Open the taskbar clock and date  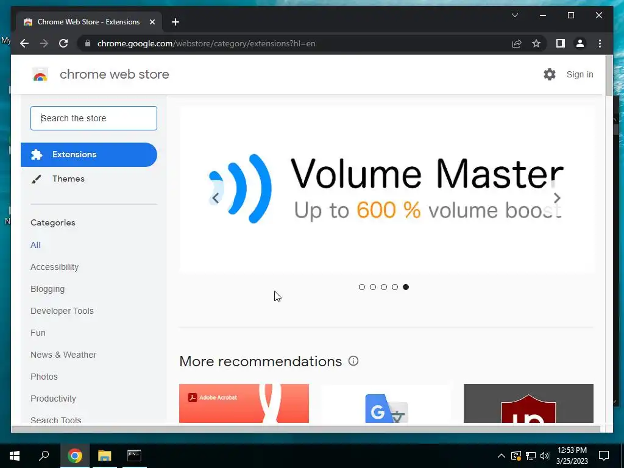pos(572,456)
